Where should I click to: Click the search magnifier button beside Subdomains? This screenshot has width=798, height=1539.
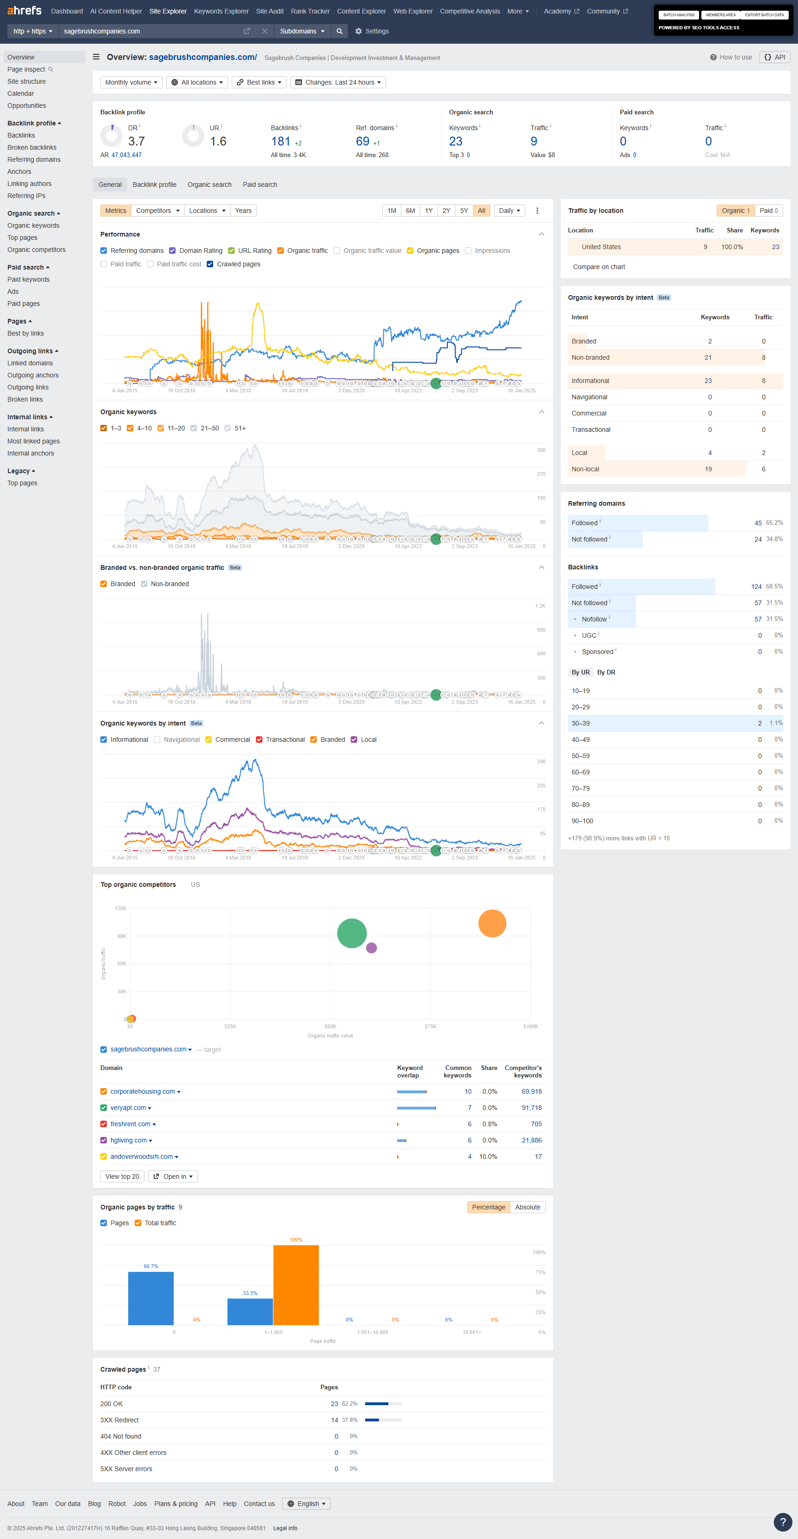339,31
